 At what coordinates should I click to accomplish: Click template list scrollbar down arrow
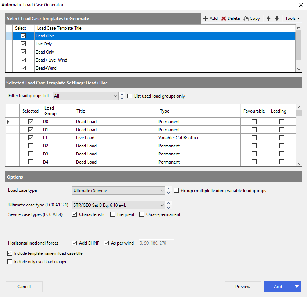pos(299,69)
